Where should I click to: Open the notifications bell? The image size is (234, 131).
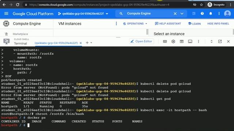click(x=211, y=14)
